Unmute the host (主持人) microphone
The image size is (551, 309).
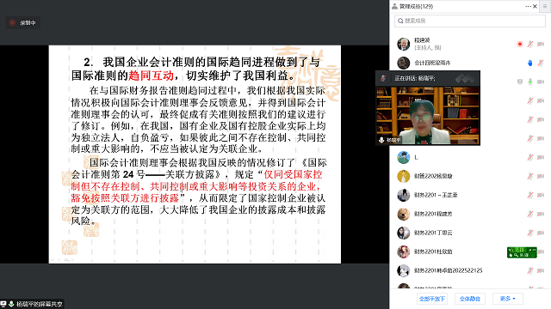coord(530,44)
